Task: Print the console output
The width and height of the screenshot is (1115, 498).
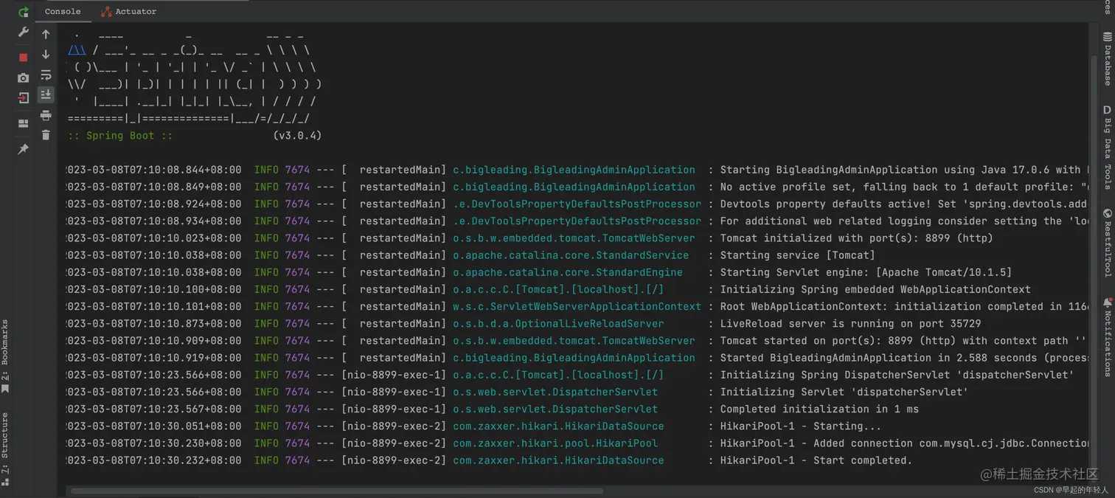Action: tap(46, 115)
